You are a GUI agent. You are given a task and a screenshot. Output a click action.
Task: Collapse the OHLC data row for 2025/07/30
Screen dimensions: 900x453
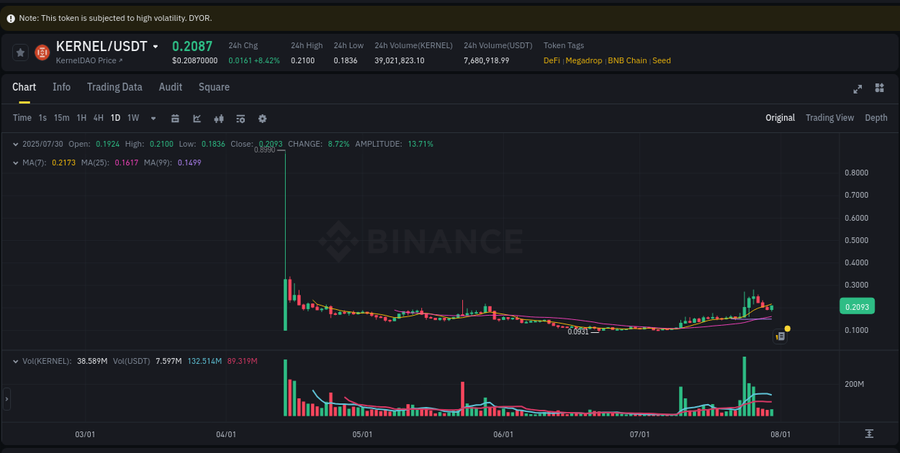tap(16, 144)
